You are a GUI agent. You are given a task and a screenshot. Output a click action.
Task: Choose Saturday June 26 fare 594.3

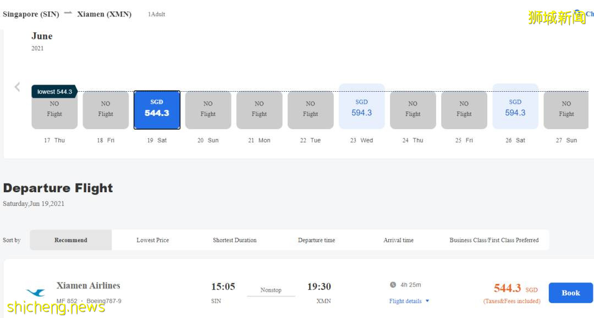(x=515, y=107)
